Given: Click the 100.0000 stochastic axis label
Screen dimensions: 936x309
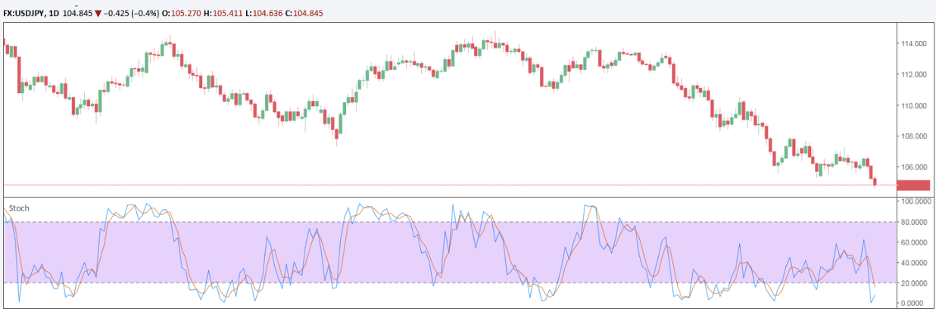Looking at the screenshot, I should coord(916,202).
